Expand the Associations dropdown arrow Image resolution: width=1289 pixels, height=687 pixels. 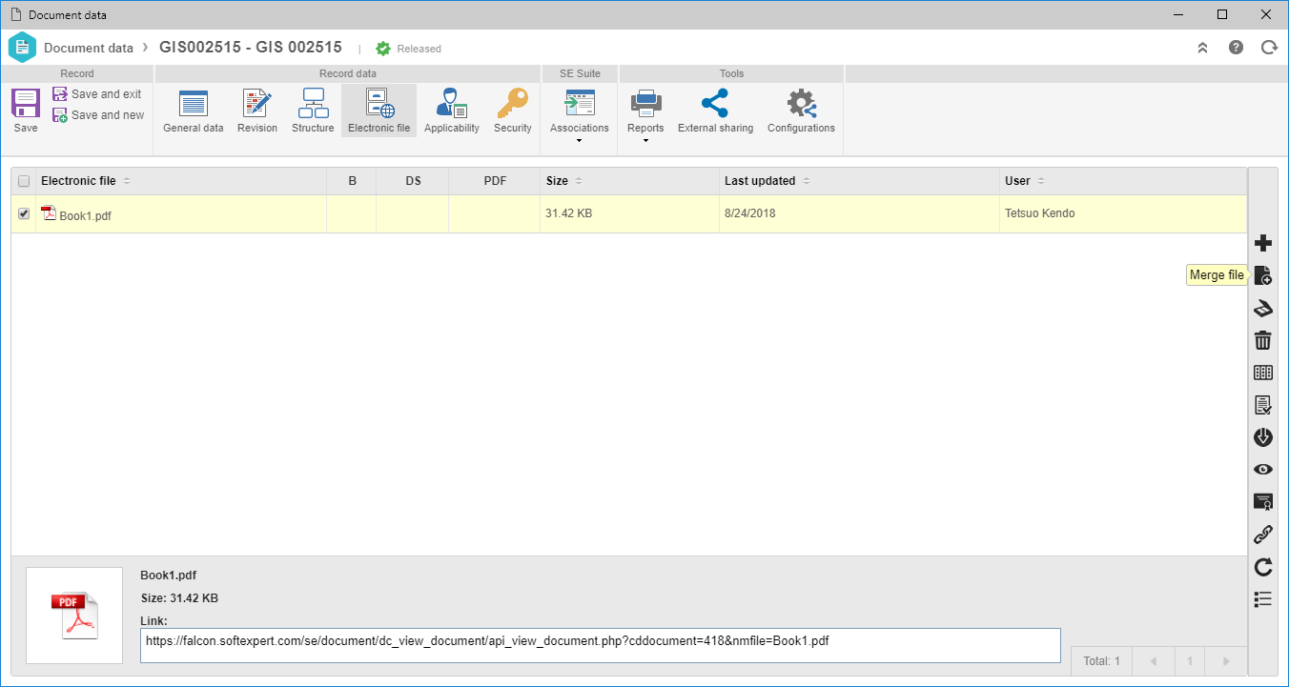tap(580, 141)
